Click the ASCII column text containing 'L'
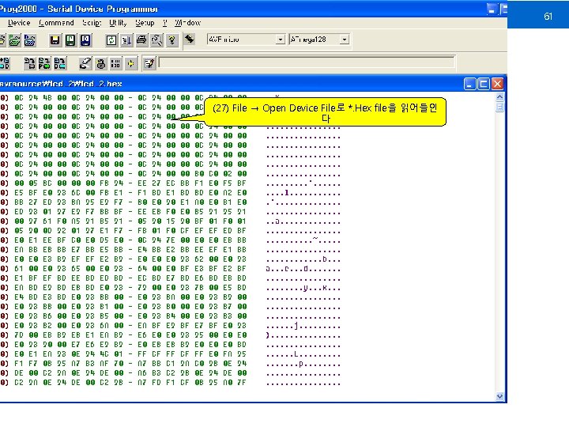 coord(303,354)
